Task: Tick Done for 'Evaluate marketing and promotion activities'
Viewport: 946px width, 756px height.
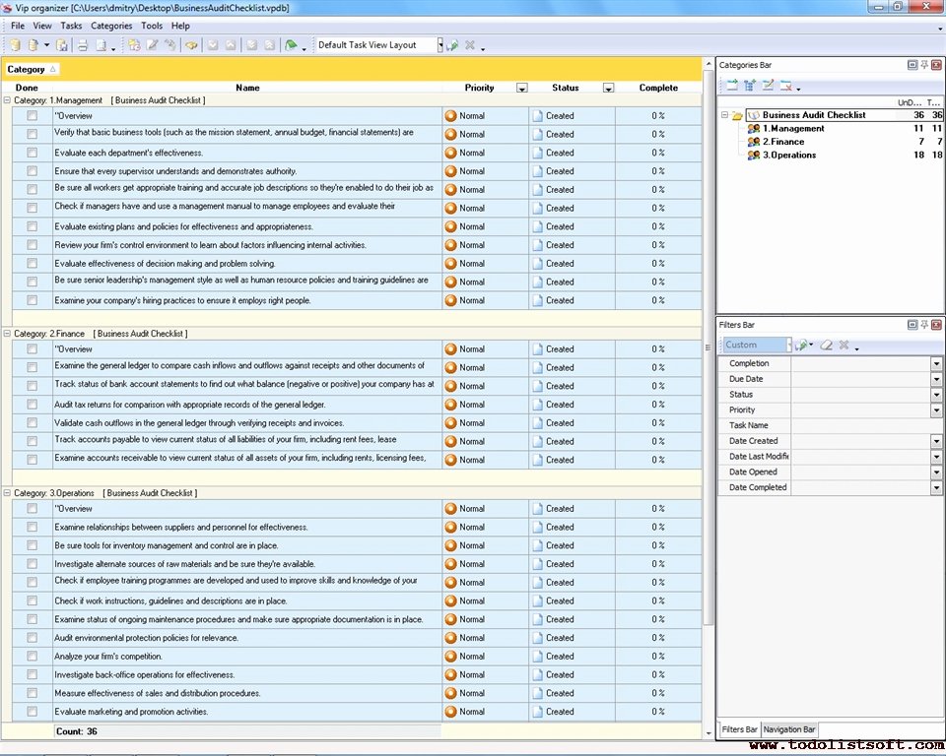Action: (x=32, y=712)
